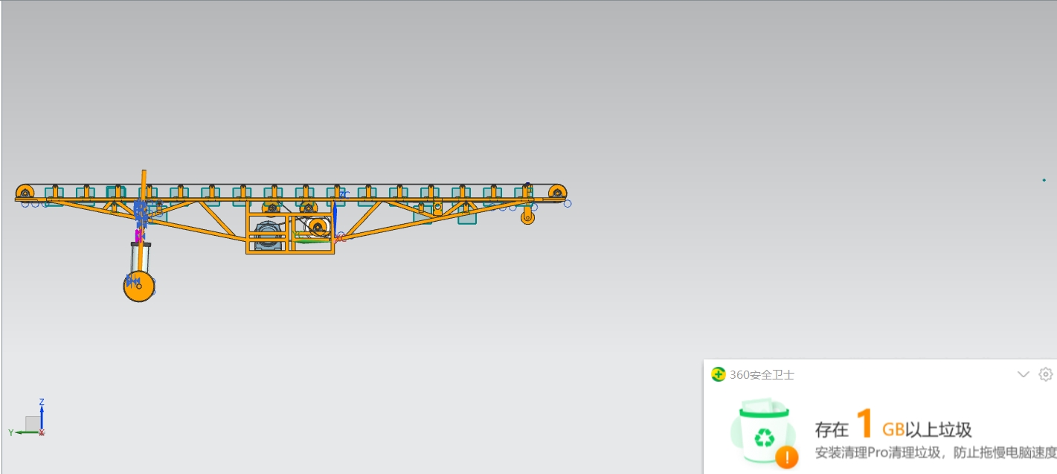Image resolution: width=1057 pixels, height=474 pixels.
Task: Select the belt-driven pulley in the center frame
Action: click(318, 228)
